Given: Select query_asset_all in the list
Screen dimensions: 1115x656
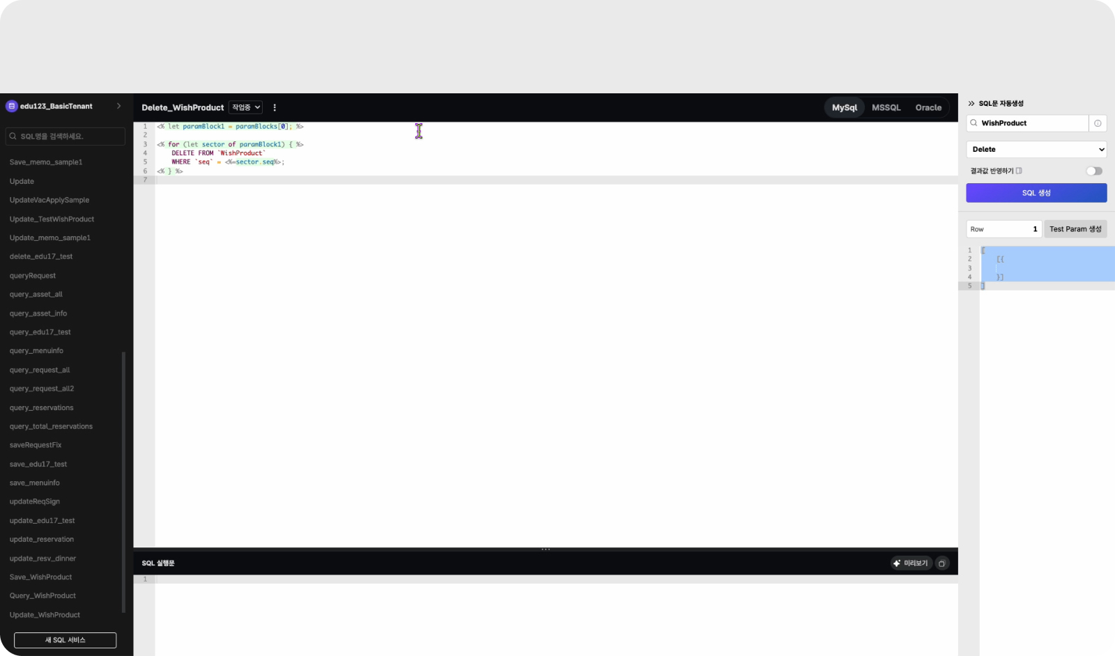Looking at the screenshot, I should [36, 295].
